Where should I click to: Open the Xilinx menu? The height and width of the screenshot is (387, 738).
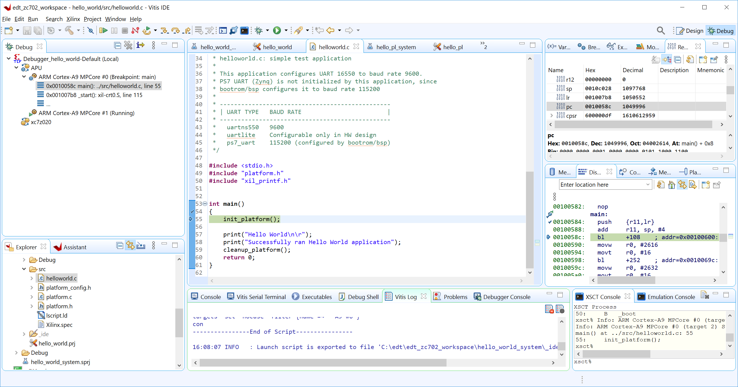click(73, 19)
